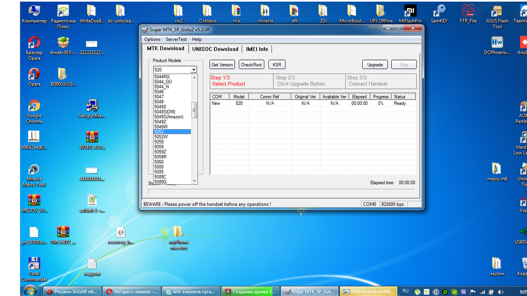Choose model 5047 in the list
The height and width of the screenshot is (296, 527).
(x=172, y=97)
